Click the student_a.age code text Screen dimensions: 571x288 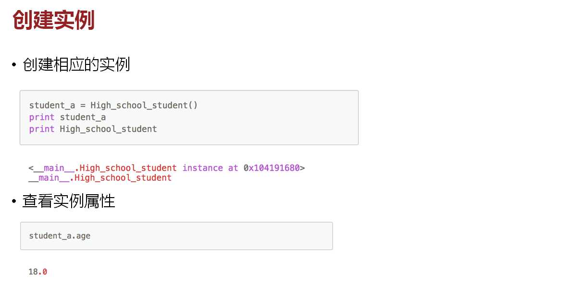coord(60,236)
